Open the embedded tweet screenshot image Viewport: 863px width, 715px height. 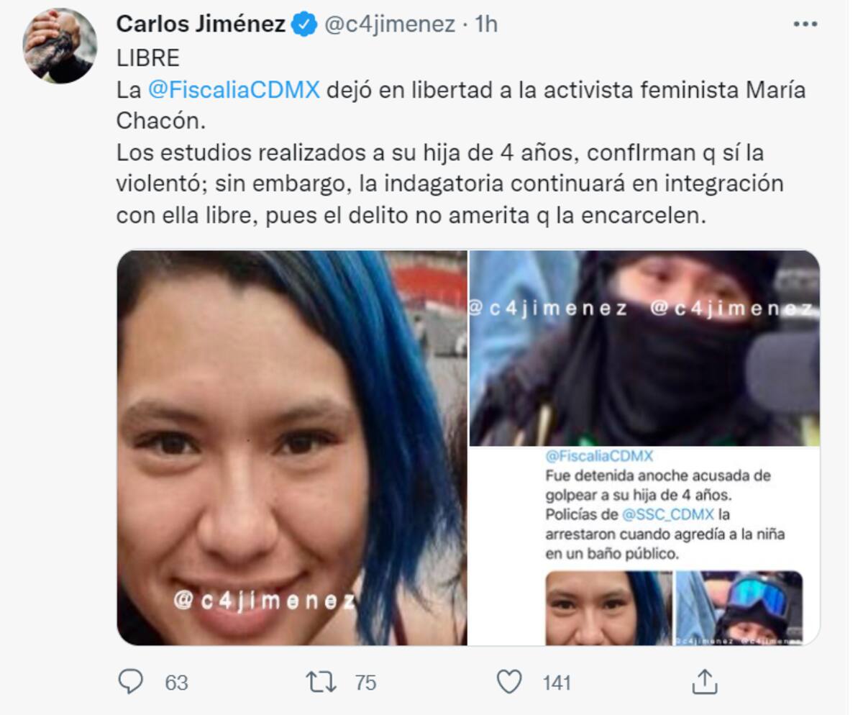[x=644, y=547]
